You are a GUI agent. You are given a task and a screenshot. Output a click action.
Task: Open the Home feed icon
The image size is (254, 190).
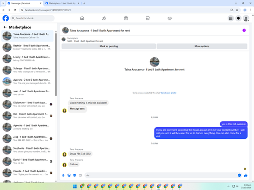(82, 18)
